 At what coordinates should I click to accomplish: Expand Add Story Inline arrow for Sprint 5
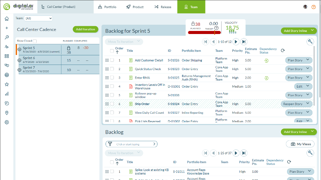pyautogui.click(x=312, y=30)
